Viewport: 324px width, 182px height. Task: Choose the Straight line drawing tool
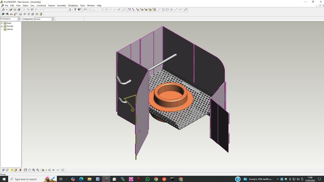[x=159, y=10]
